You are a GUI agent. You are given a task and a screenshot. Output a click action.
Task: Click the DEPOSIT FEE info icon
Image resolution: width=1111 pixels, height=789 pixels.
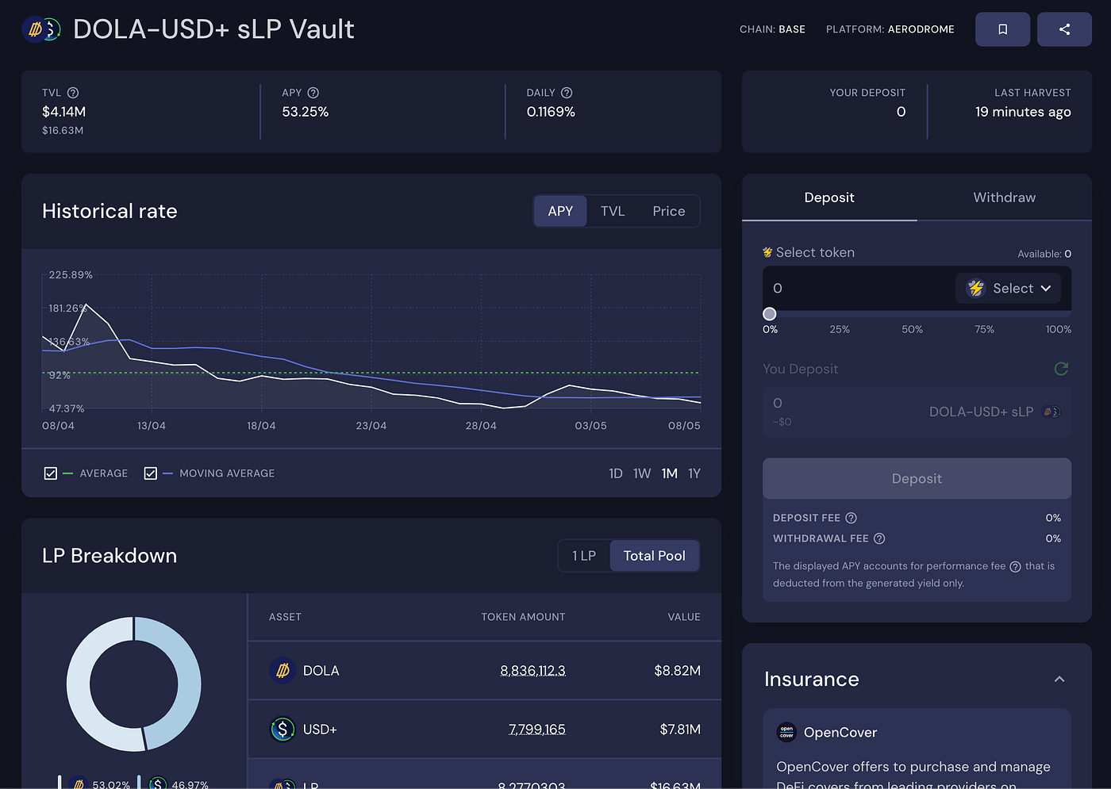851,518
